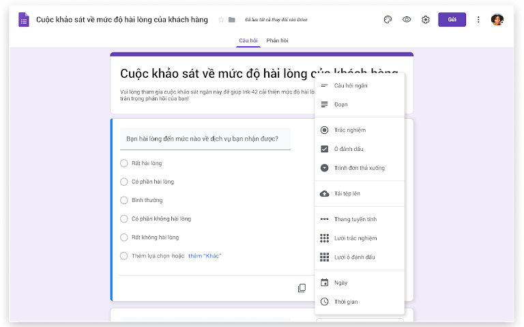
Task: Click the question title text field
Action: 205,139
